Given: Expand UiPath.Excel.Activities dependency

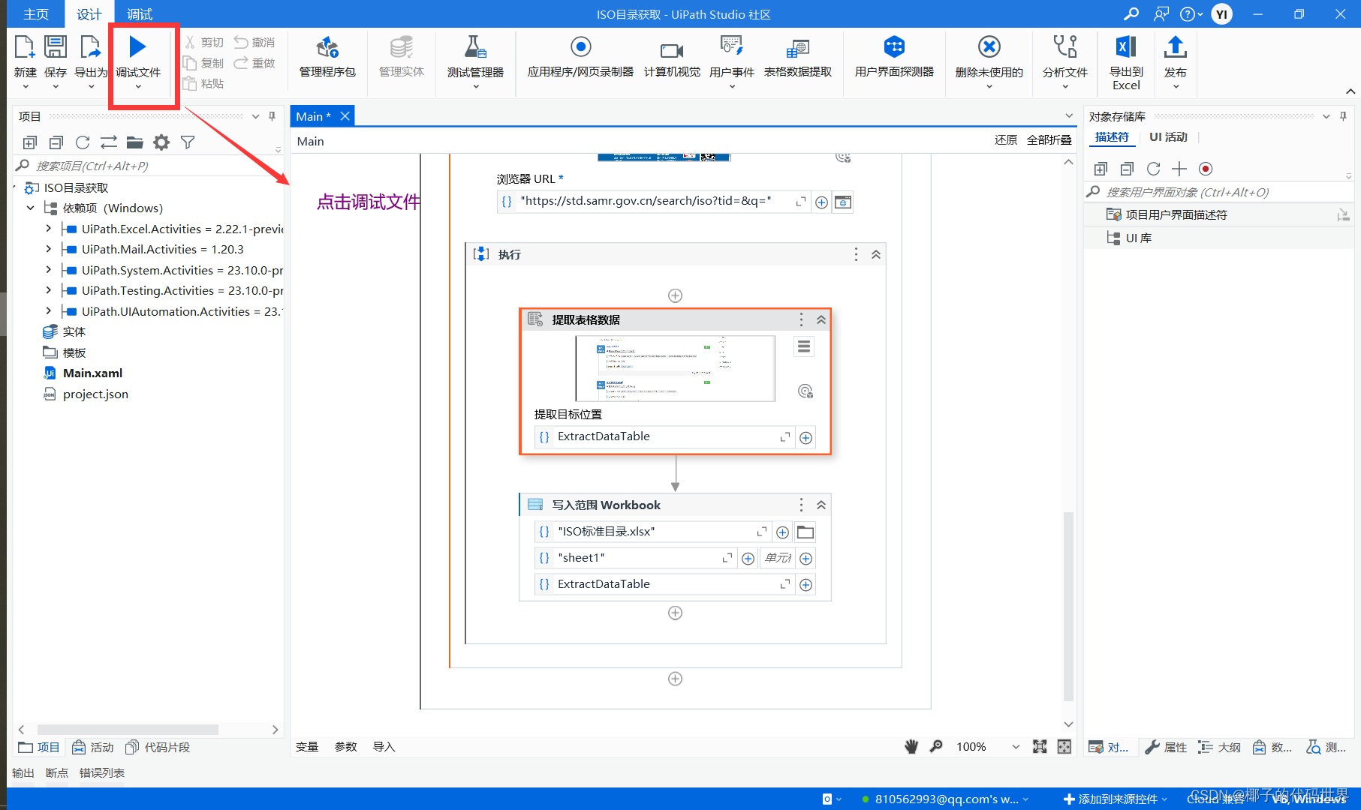Looking at the screenshot, I should point(49,229).
